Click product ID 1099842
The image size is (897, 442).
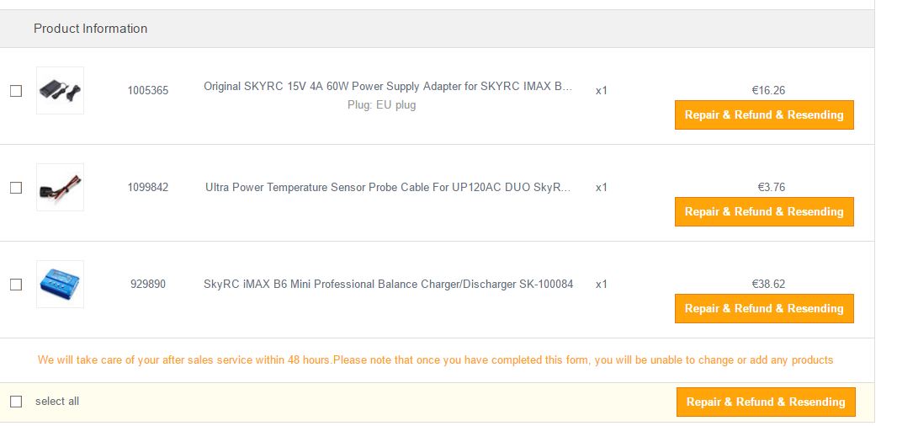click(148, 188)
